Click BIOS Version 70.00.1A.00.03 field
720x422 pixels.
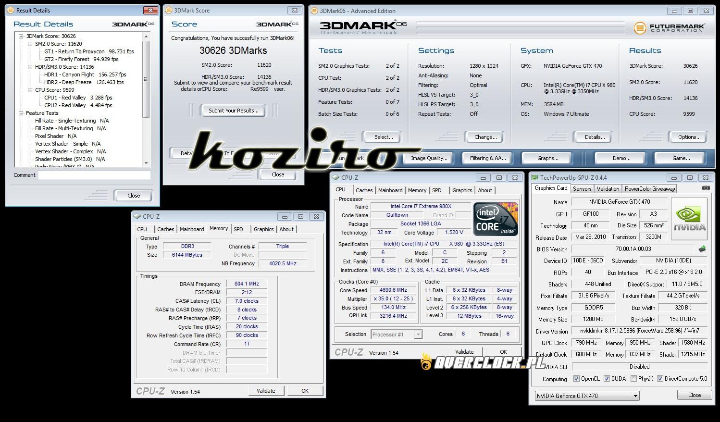(x=633, y=249)
